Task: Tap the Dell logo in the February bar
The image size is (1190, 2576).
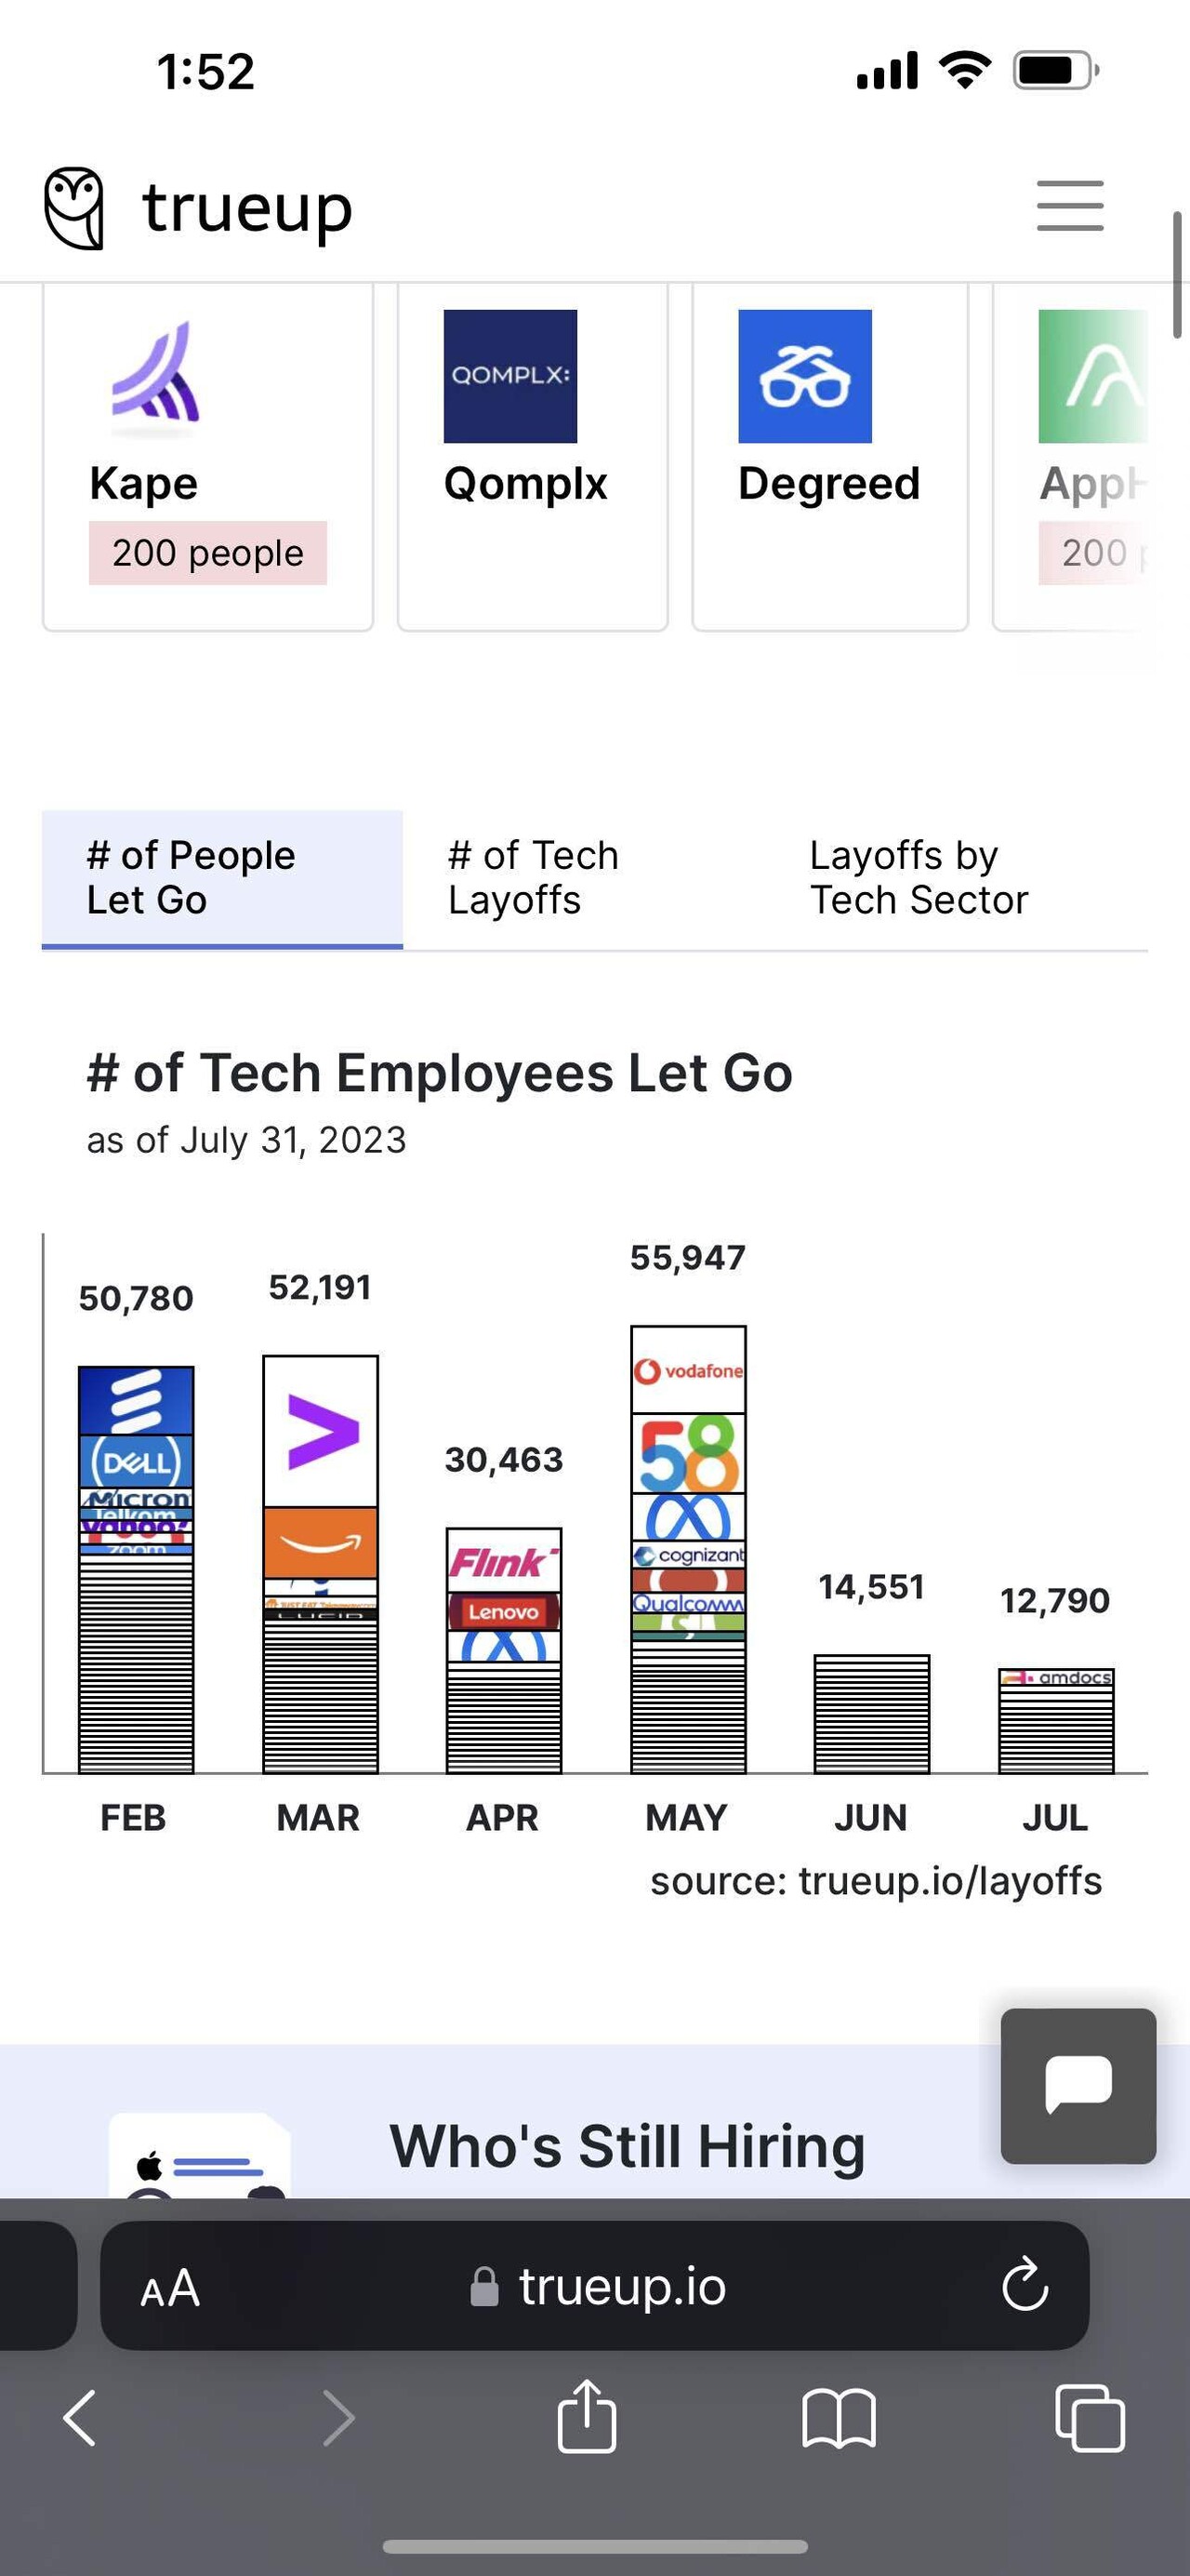Action: [x=135, y=1460]
